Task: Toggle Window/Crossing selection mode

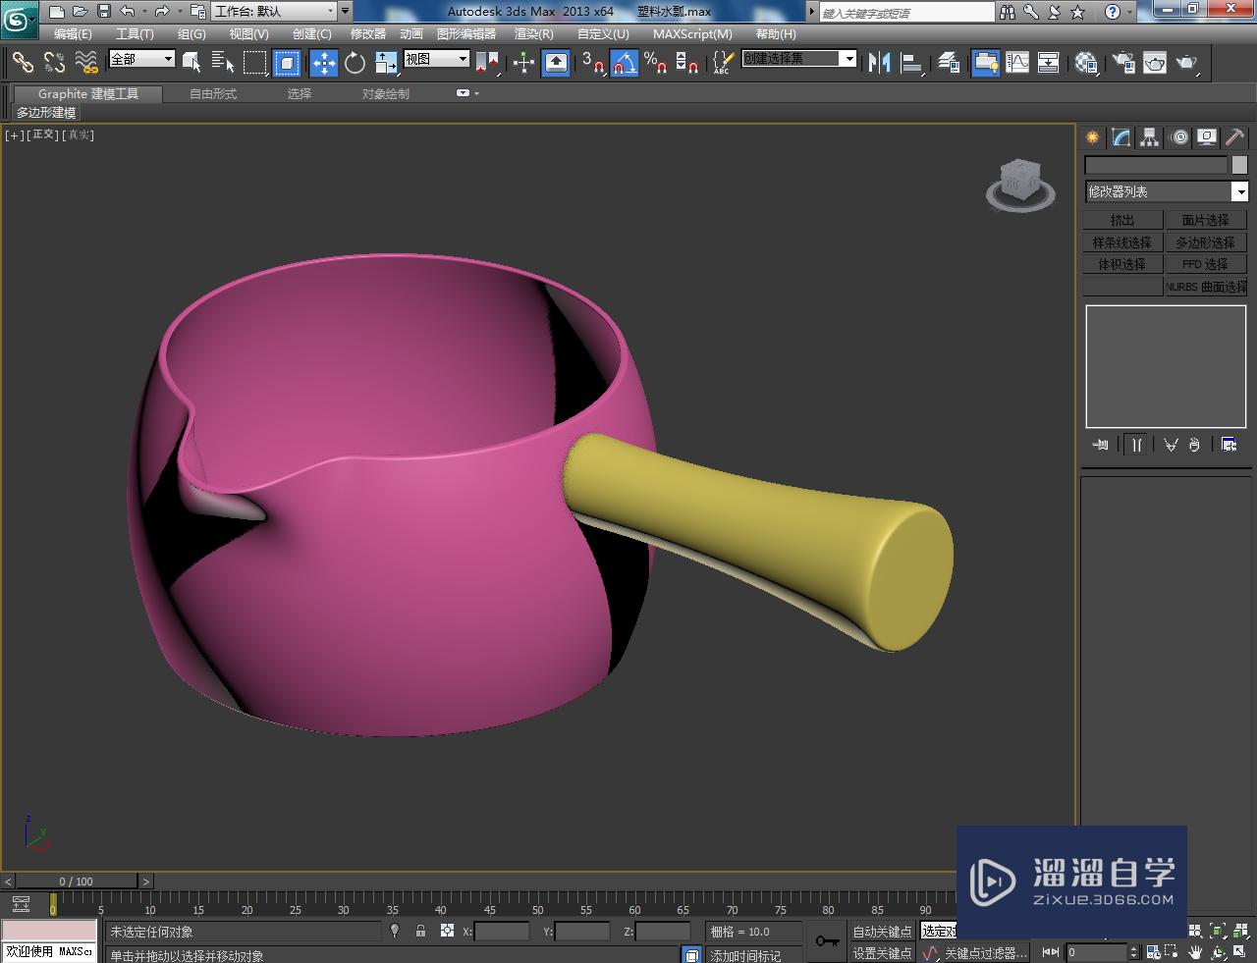Action: click(x=287, y=63)
